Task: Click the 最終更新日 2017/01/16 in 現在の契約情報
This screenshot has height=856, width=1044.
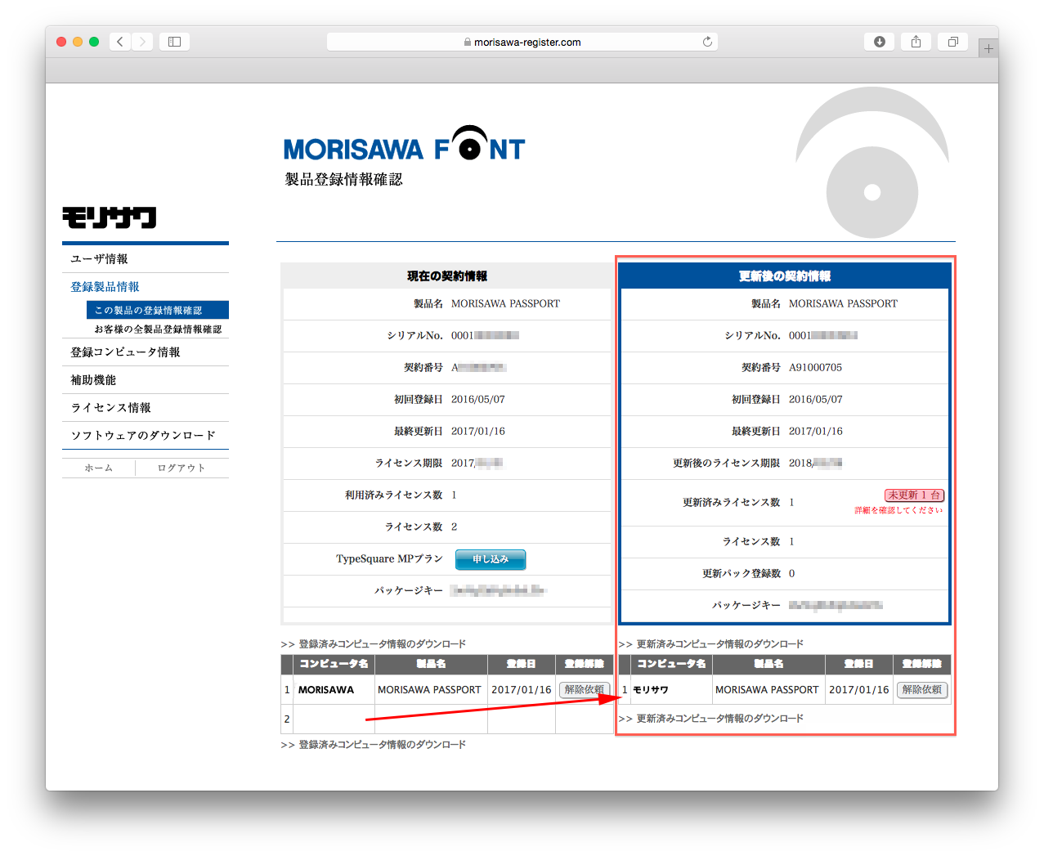Action: [x=478, y=432]
